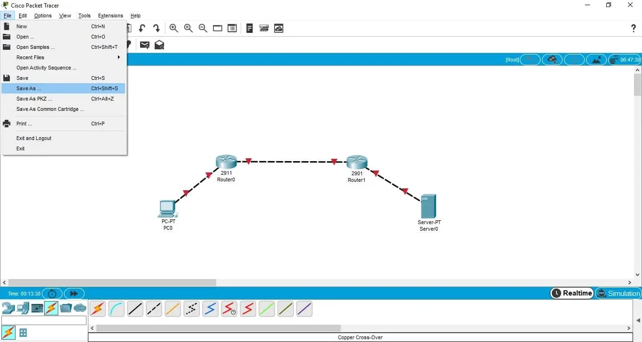Select New from the File menu
The width and height of the screenshot is (642, 342).
(63, 26)
